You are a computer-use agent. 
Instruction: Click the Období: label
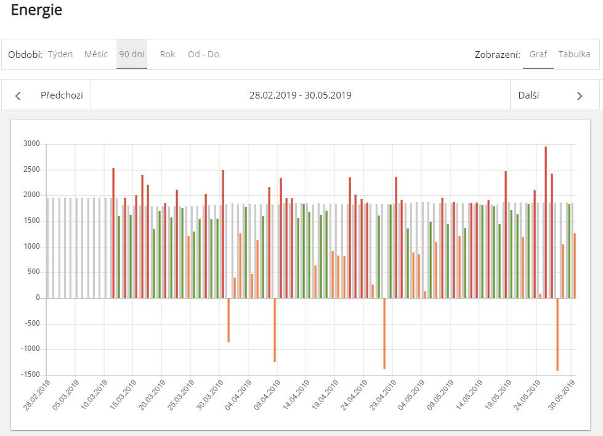25,55
